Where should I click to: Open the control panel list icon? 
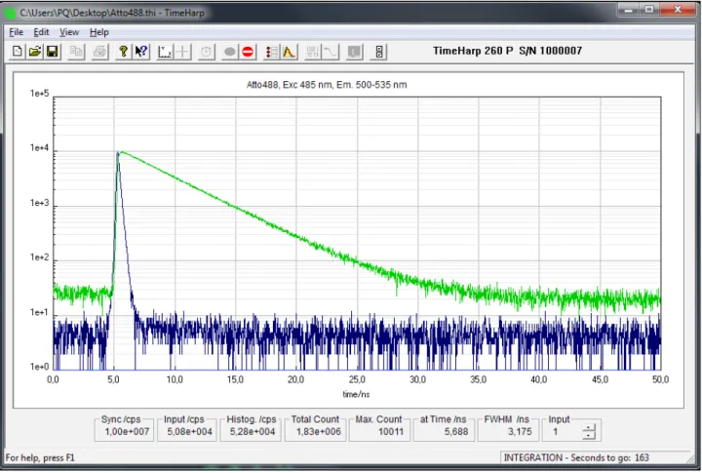click(271, 52)
